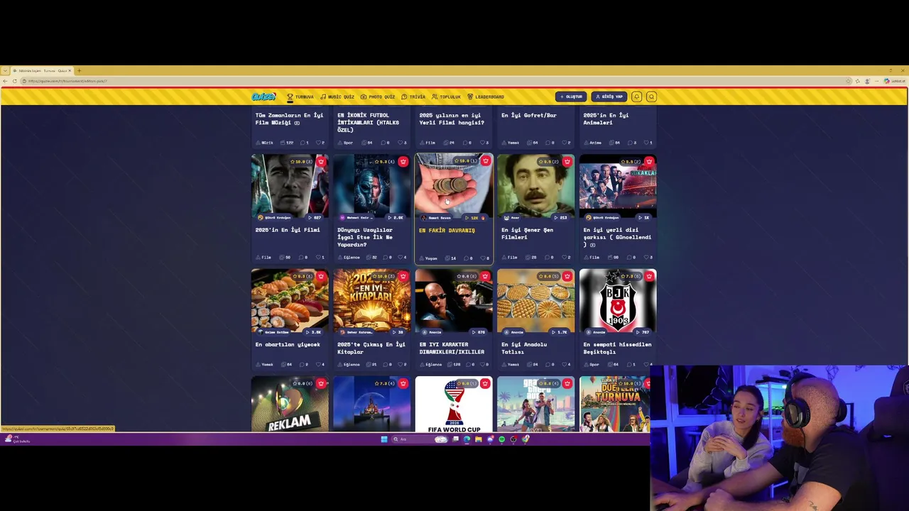Open the Trivia tab
The image size is (909, 511).
(x=413, y=97)
